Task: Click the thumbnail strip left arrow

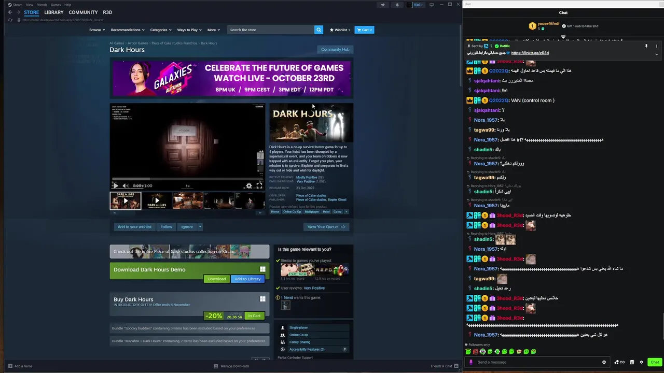Action: pyautogui.click(x=114, y=212)
